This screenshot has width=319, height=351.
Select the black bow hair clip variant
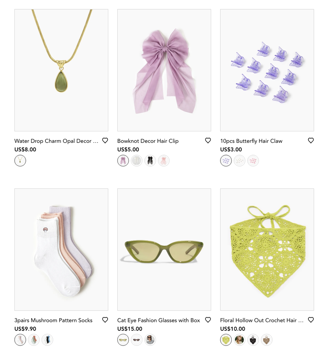tap(150, 161)
